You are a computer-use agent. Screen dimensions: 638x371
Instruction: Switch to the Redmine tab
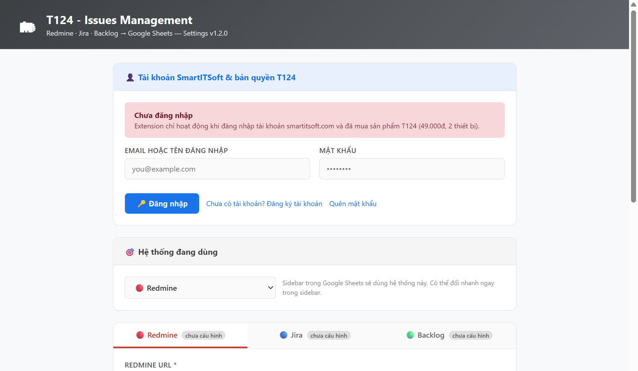(180, 335)
